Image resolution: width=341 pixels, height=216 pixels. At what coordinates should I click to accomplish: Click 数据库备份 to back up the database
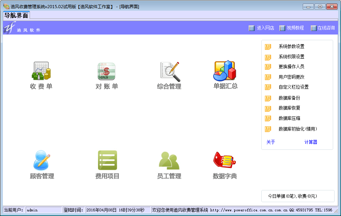pos(289,98)
